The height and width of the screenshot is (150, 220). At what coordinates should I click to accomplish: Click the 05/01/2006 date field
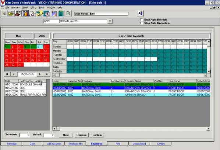27,74
